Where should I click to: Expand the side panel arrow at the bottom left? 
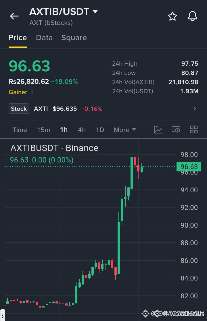click(x=3, y=316)
